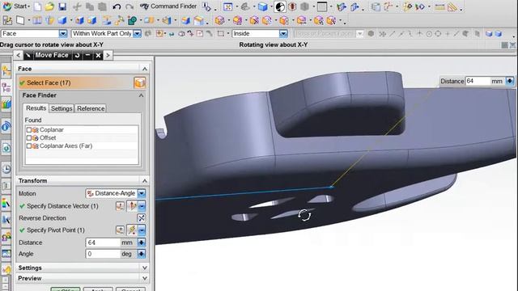518x291 pixels.
Task: Click the Delete Face icon in Synchronous toolbar
Action: [x=254, y=20]
